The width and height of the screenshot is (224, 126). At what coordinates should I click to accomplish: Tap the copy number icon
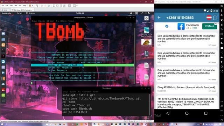pyautogui.click(x=215, y=17)
